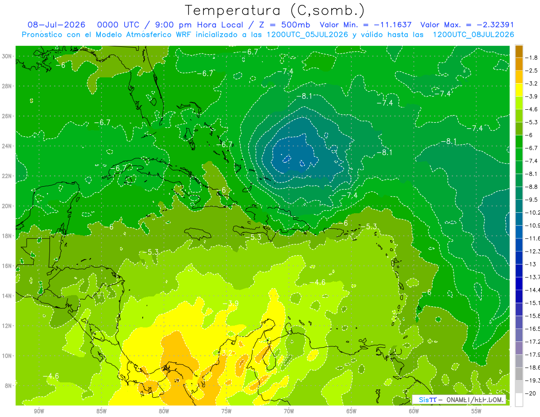
Task: Click the gray swatch between -18.6 and -19.3
Action: (x=519, y=374)
